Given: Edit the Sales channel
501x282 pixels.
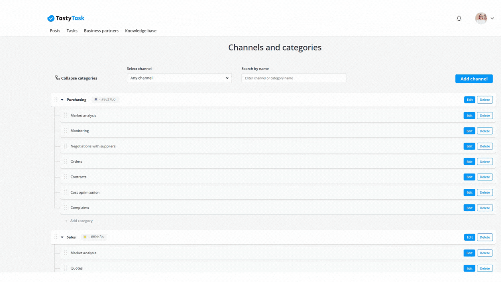Looking at the screenshot, I should [x=469, y=237].
